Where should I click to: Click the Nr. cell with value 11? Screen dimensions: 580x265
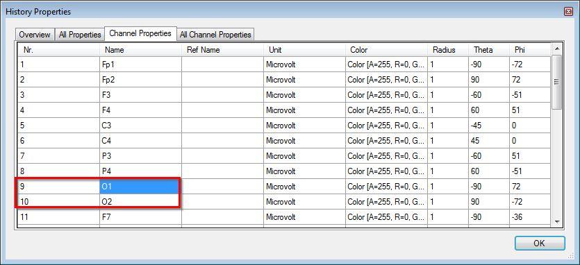click(58, 217)
